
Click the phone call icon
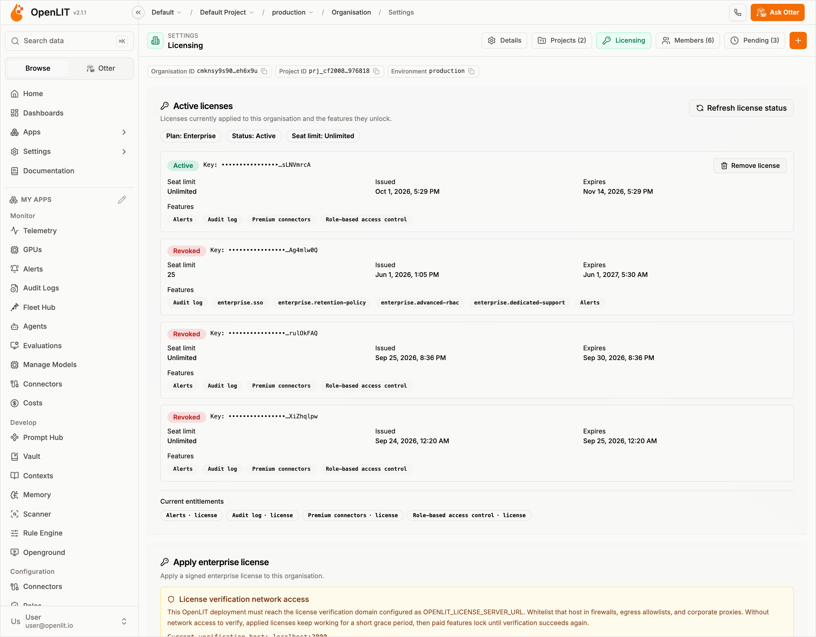click(737, 12)
